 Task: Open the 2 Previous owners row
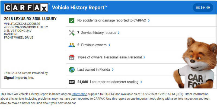[x=92, y=45]
